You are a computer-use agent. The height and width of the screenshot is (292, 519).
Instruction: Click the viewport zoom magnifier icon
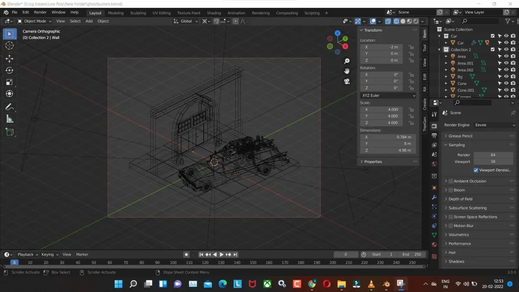pos(347,61)
